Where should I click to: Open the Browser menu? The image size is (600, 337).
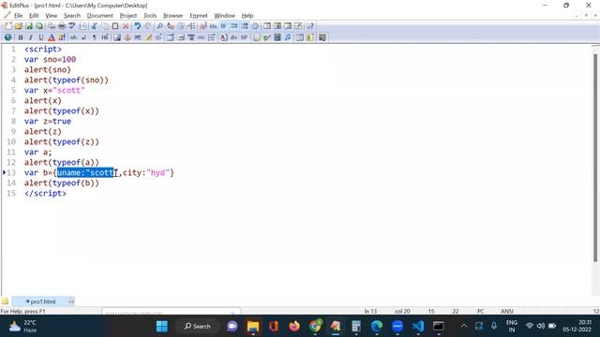(x=172, y=16)
